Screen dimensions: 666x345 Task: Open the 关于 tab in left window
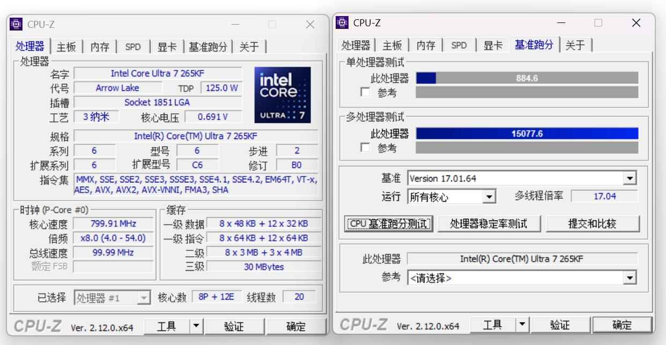[x=249, y=47]
